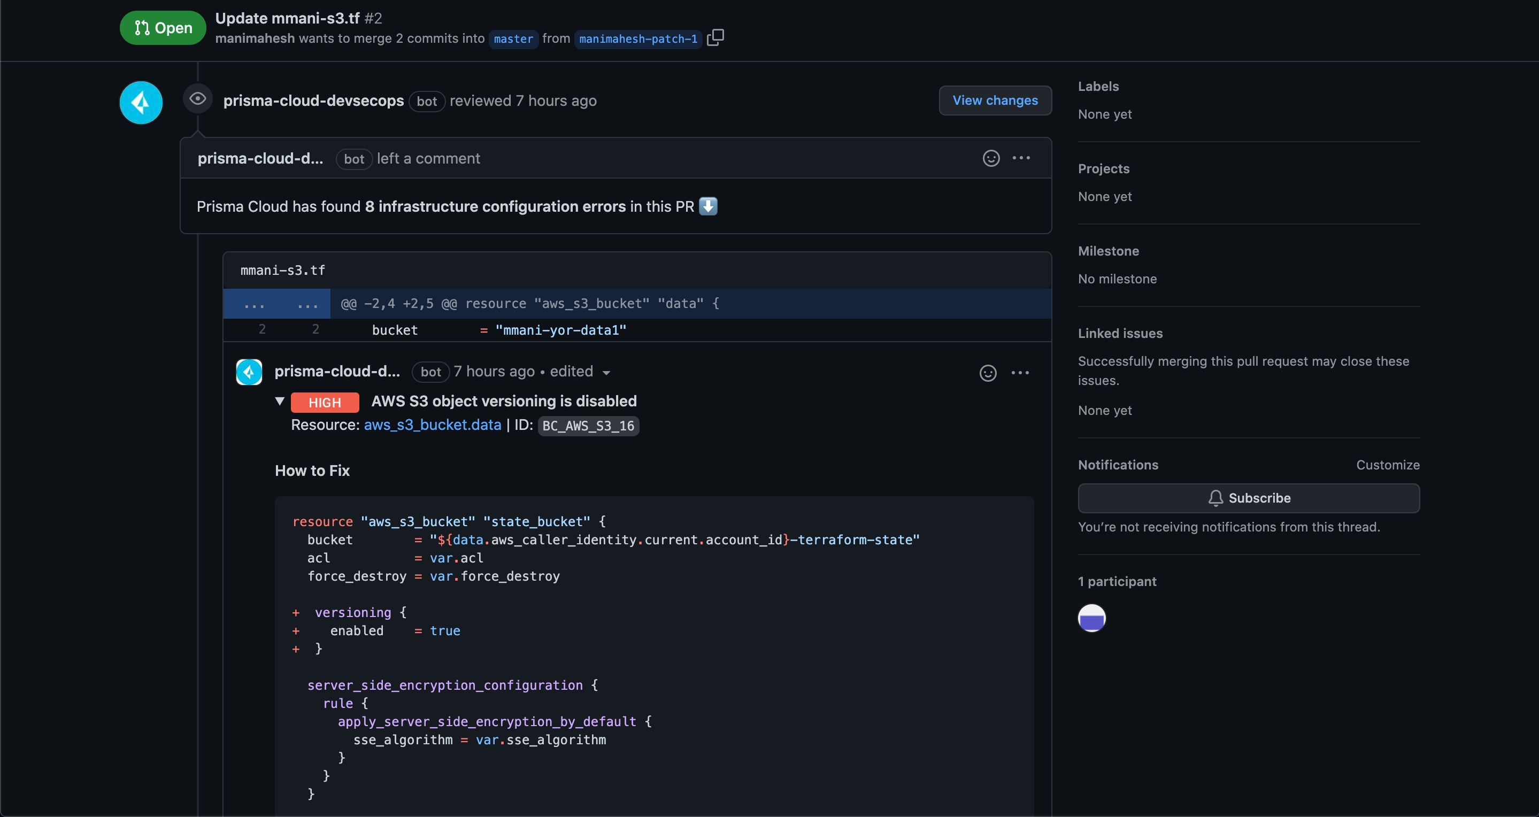1539x817 pixels.
Task: Collapse the HIGH severity details triangle
Action: coord(280,402)
